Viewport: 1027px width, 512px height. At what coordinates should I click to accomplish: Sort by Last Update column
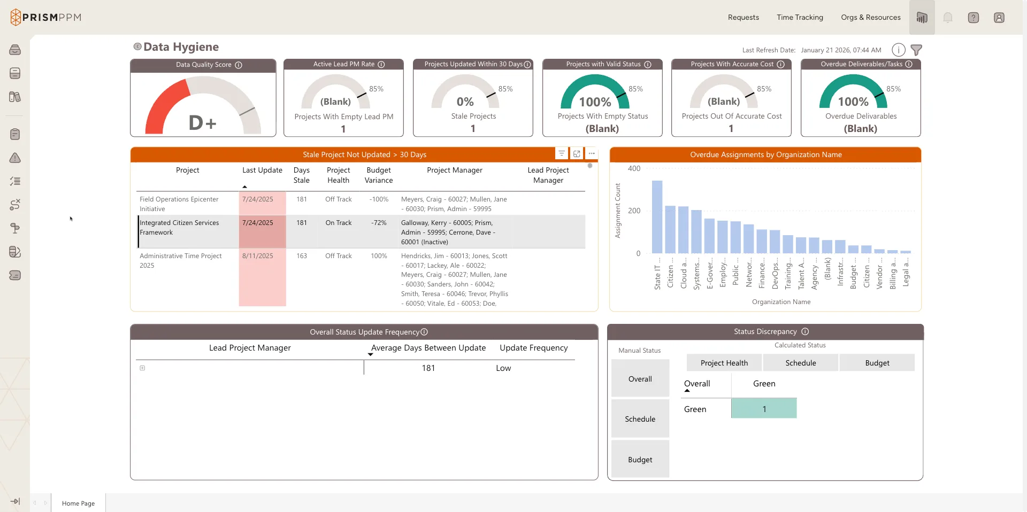[x=262, y=170]
